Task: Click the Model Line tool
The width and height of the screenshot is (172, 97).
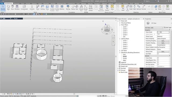Action: click(85, 8)
